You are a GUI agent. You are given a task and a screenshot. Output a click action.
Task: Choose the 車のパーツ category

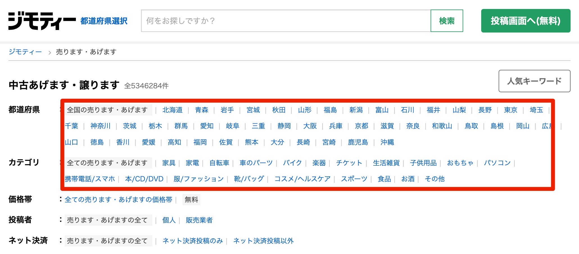256,163
